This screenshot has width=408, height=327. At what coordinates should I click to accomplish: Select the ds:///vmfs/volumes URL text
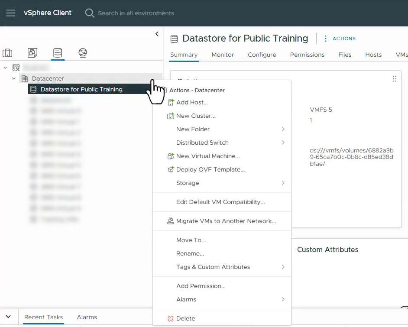(x=352, y=157)
